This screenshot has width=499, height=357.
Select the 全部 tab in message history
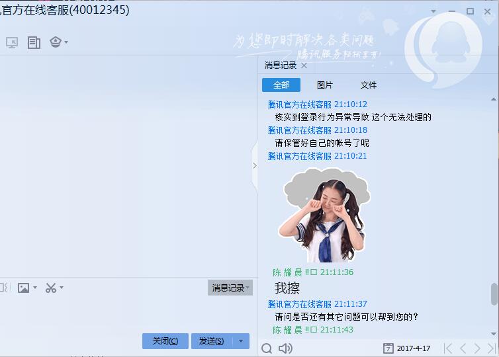(x=281, y=85)
